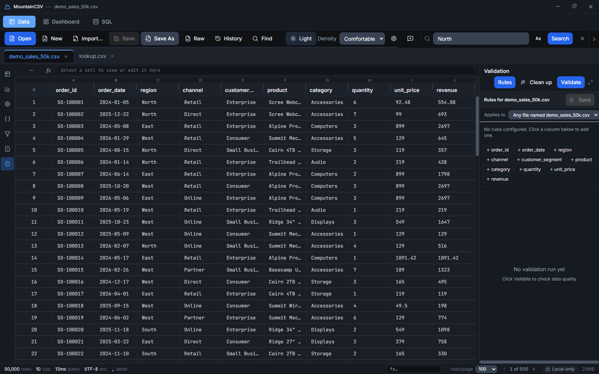Click the cell edit formula bar field
Screen dimensions: 599x374
coord(266,70)
